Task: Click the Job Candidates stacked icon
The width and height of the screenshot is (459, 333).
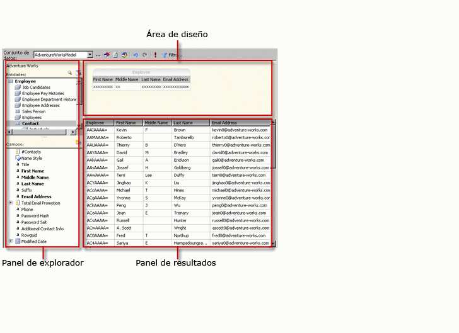Action: coord(18,87)
